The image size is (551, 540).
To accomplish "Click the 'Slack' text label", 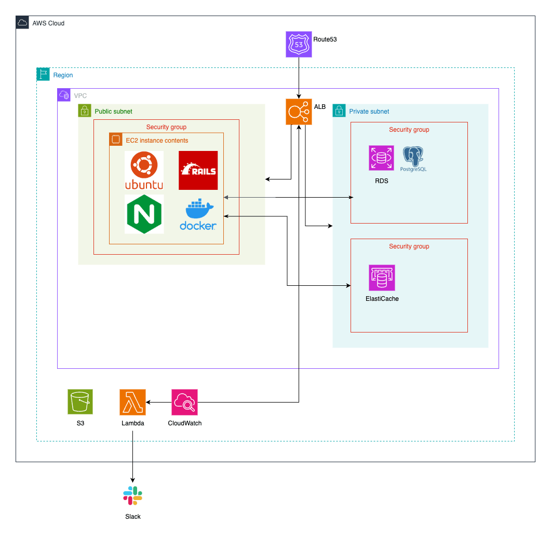I will click(x=133, y=517).
